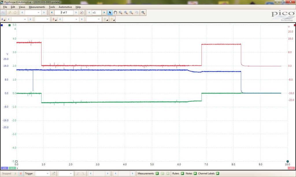Open the Measurements menu

(x=37, y=7)
